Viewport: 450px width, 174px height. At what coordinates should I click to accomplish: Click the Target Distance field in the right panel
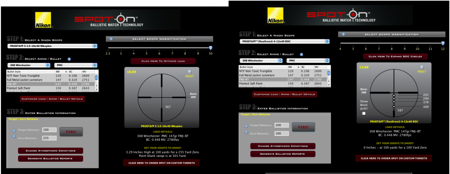pos(282,125)
